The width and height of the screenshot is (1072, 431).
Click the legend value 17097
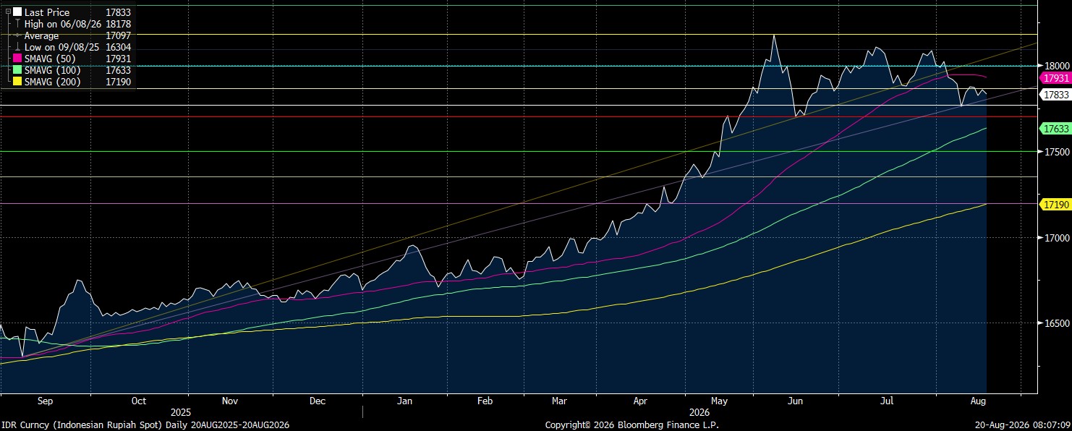click(x=118, y=35)
